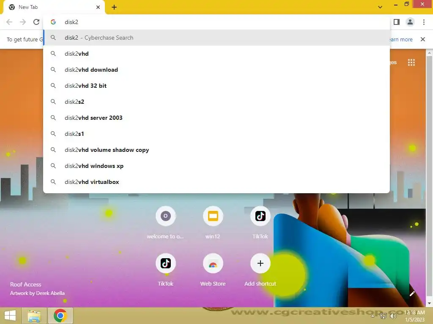Screen dimensions: 433x324
Task: Dismiss the info bar with X
Action: tap(423, 39)
